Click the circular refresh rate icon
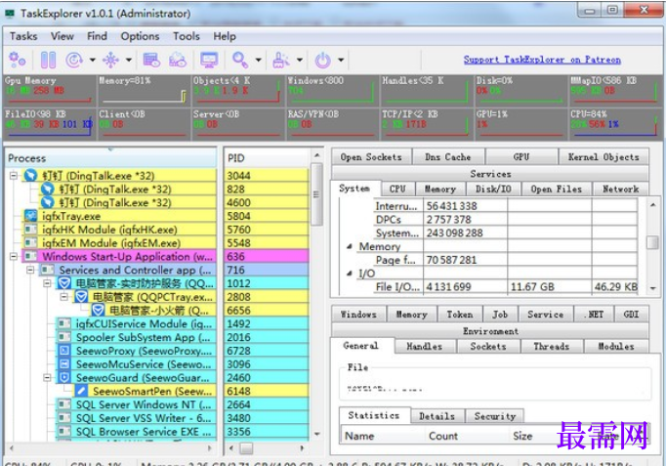The height and width of the screenshot is (466, 666). tap(74, 60)
